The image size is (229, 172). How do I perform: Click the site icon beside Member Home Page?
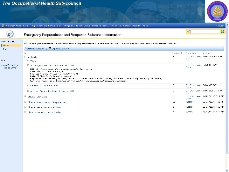pos(3,26)
